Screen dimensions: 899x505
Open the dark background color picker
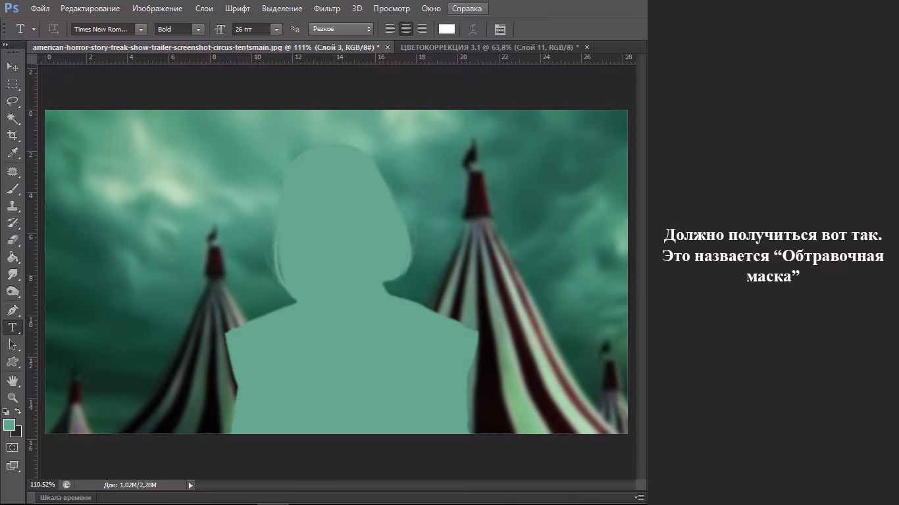[x=18, y=433]
